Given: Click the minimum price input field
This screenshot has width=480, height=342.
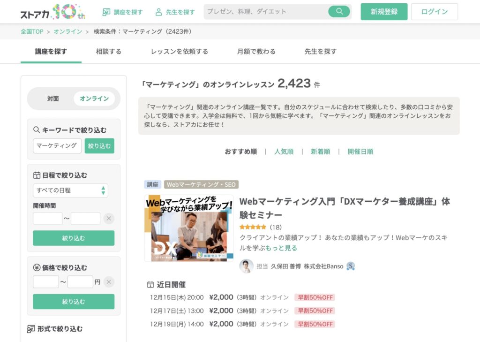Looking at the screenshot, I should (x=46, y=282).
